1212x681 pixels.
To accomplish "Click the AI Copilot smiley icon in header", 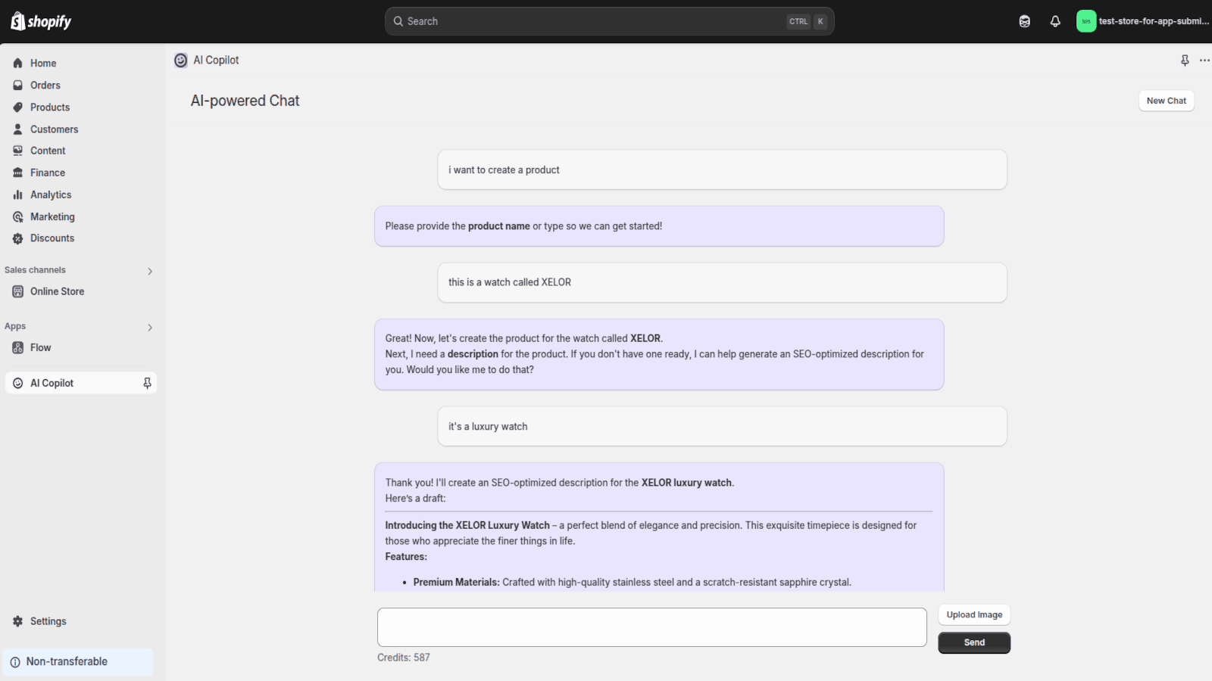I will click(x=180, y=61).
